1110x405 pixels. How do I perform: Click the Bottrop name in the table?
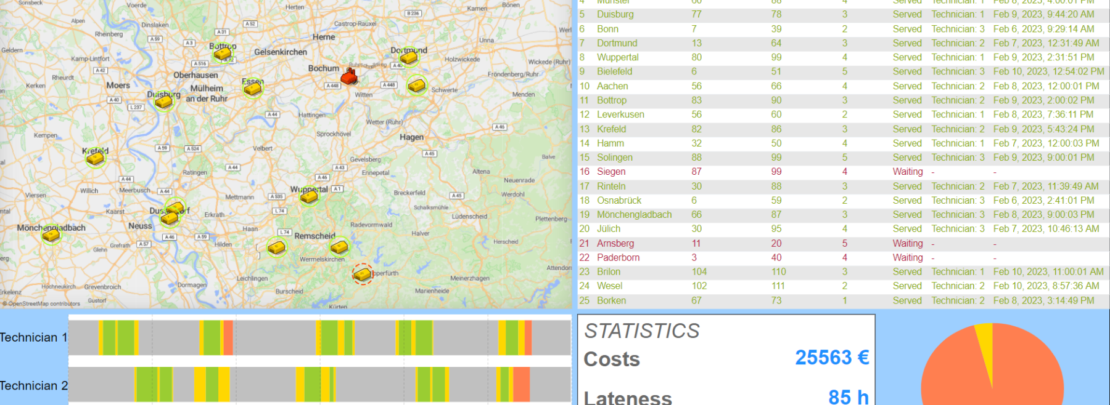click(612, 100)
